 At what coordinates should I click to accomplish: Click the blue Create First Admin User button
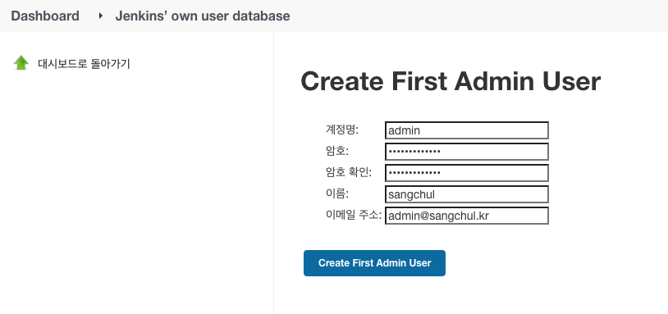point(374,263)
